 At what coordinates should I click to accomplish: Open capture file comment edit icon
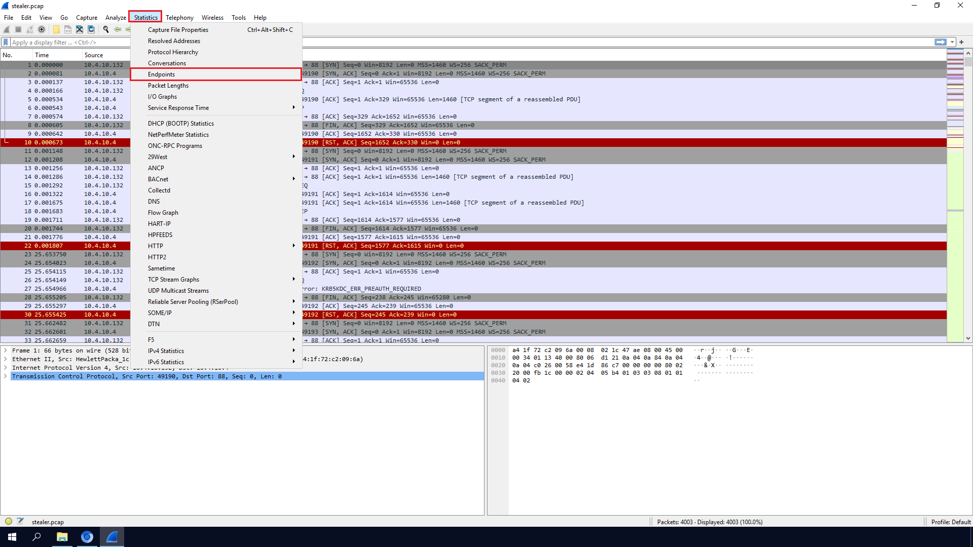coord(20,521)
